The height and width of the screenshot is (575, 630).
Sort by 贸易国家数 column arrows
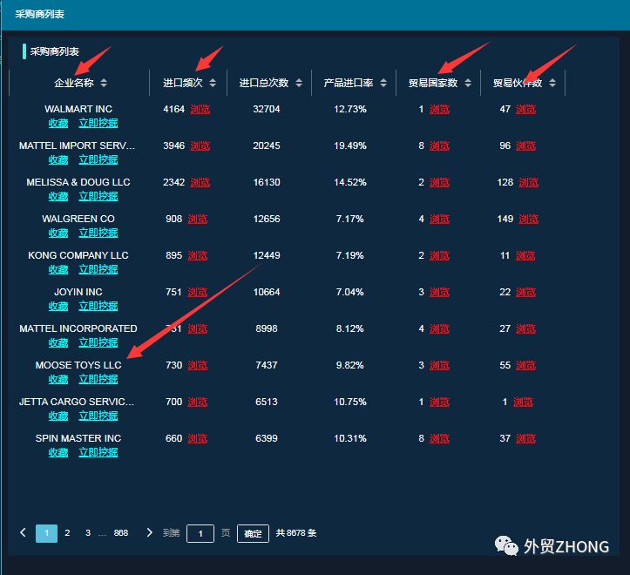[468, 83]
